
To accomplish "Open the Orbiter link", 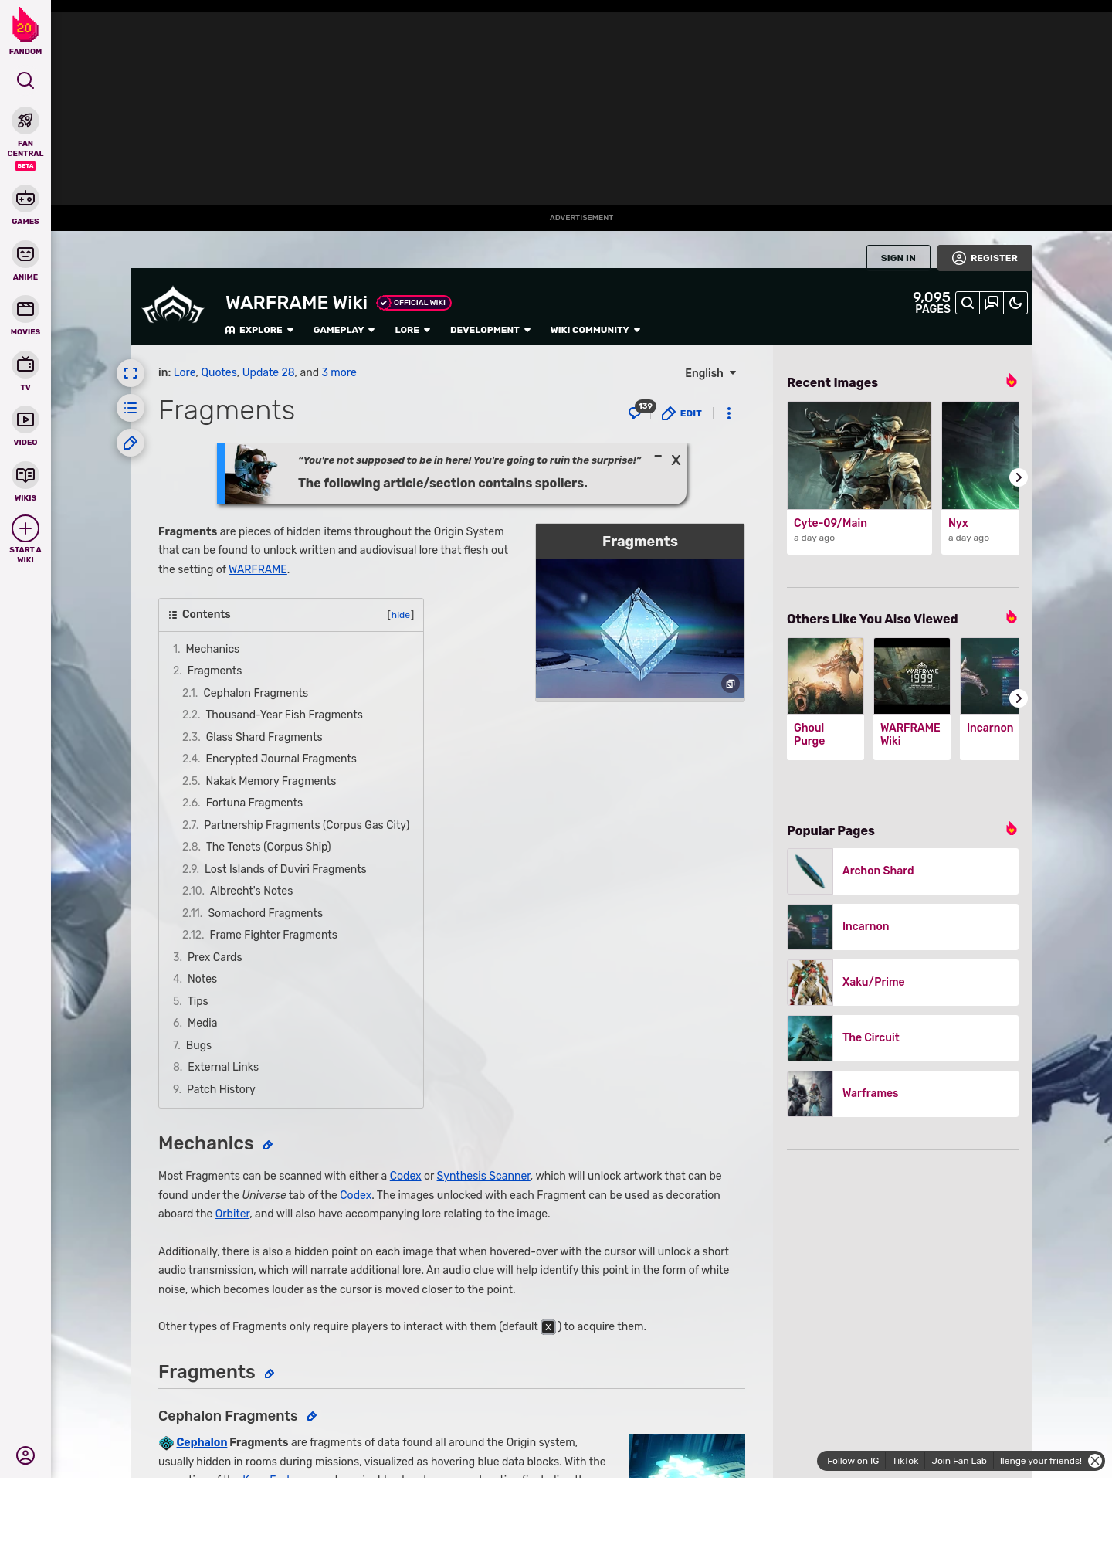I will click(x=232, y=1214).
